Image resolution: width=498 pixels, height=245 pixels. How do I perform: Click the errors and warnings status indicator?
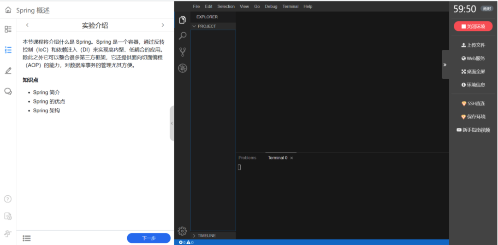186,242
